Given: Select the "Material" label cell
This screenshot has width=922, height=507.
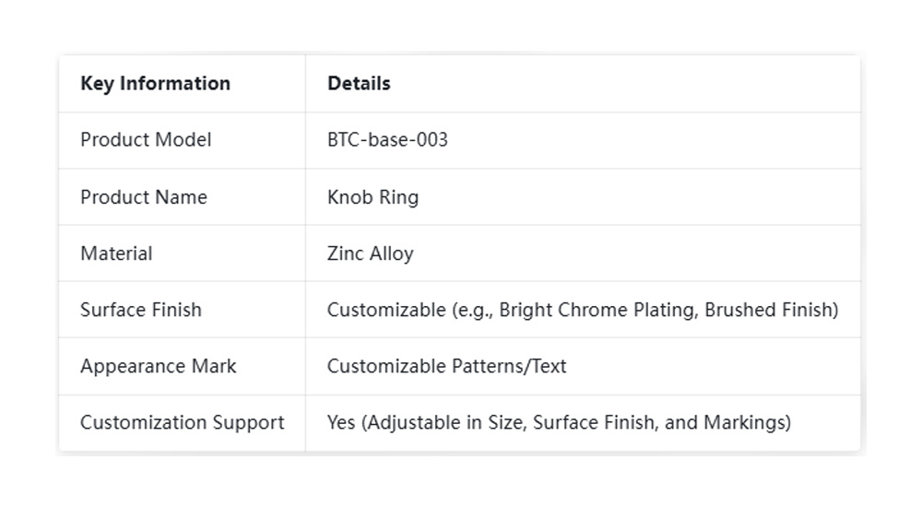Looking at the screenshot, I should coord(116,253).
